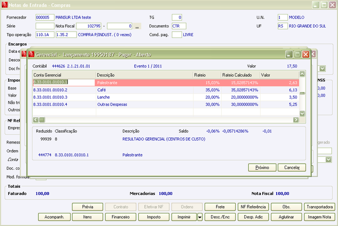Click the Acompanh. button
Viewport: 338px width, 226px height.
click(x=55, y=217)
